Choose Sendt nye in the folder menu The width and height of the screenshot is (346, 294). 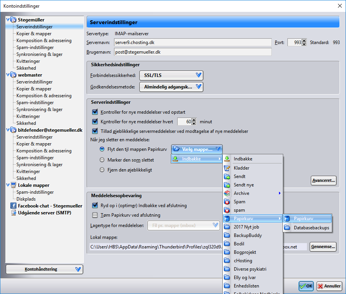pyautogui.click(x=253, y=185)
